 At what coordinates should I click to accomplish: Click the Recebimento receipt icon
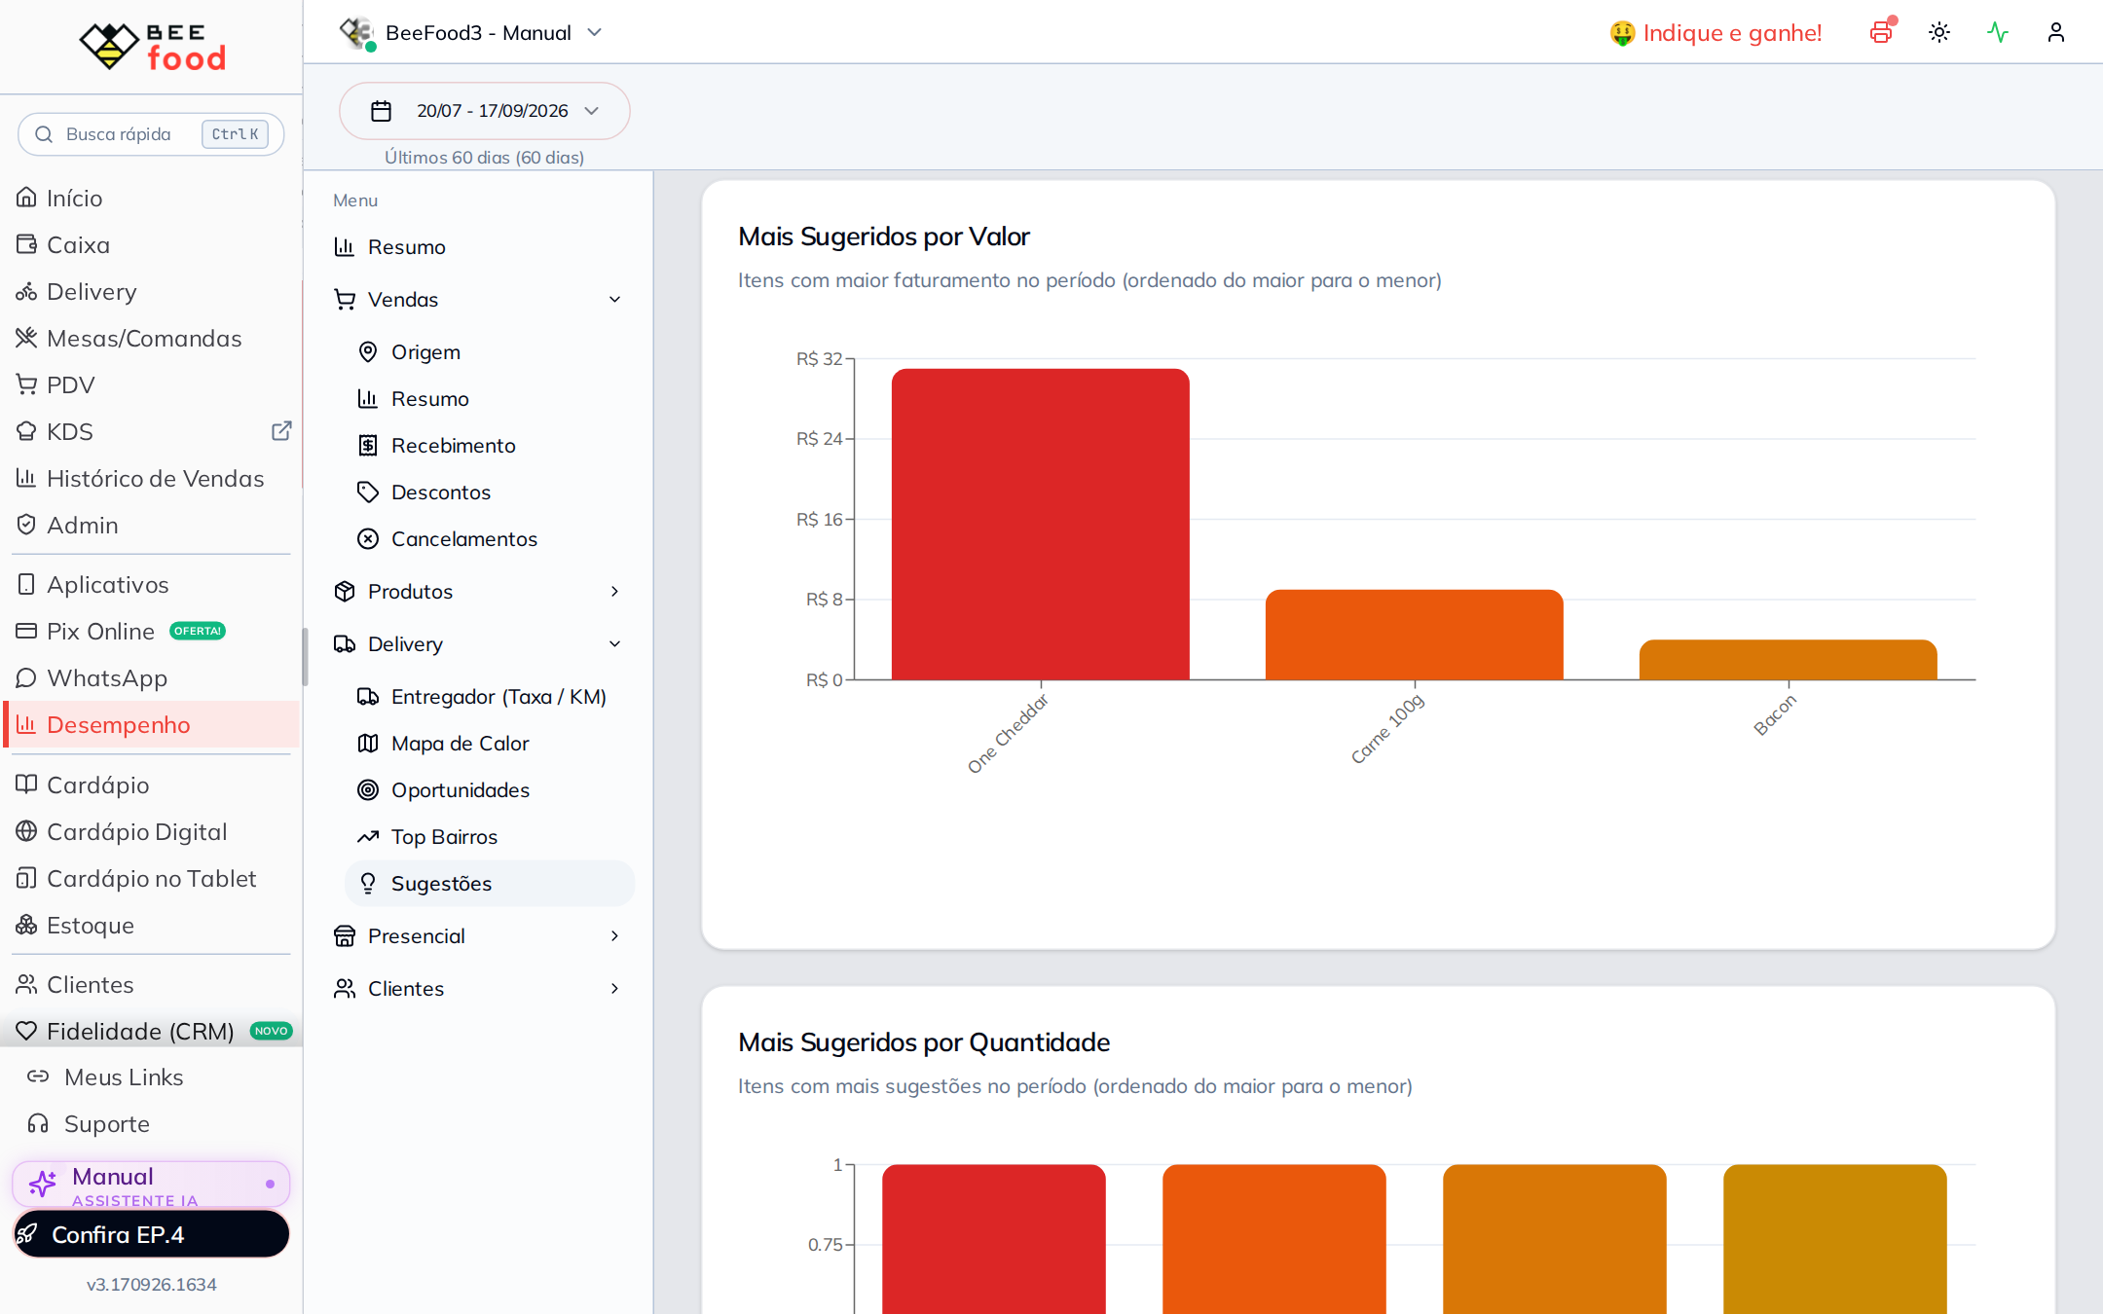point(368,445)
